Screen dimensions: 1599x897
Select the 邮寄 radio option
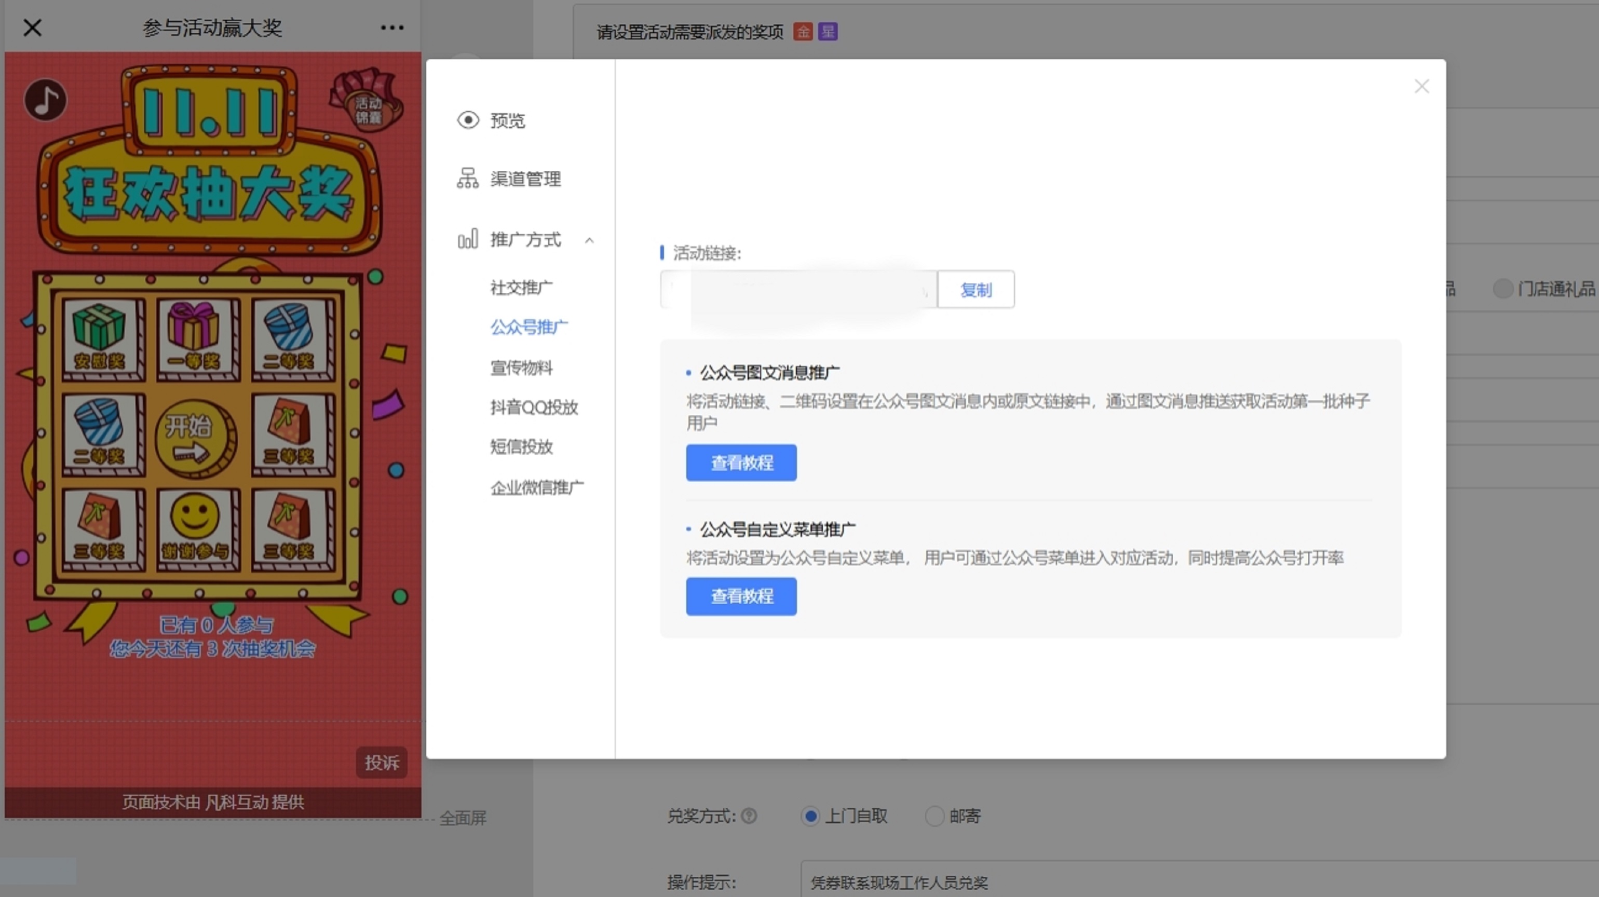(x=934, y=816)
